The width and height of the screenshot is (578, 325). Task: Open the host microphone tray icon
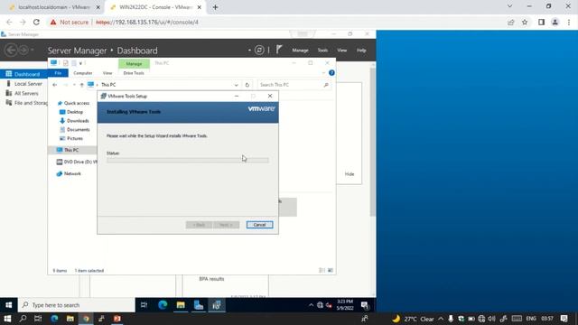(x=451, y=319)
